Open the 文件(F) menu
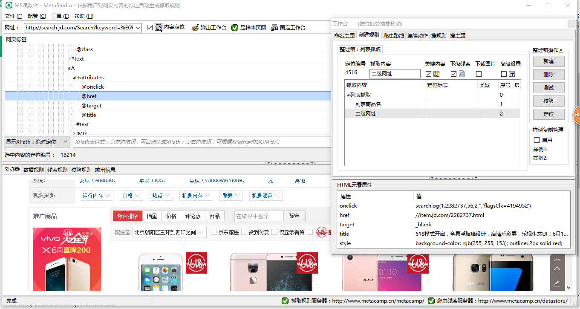The height and width of the screenshot is (309, 580). 13,16
